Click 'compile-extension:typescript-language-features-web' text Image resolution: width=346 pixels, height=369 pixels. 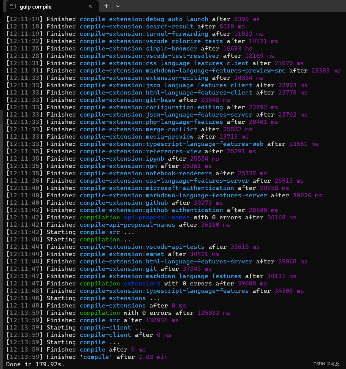(x=171, y=144)
